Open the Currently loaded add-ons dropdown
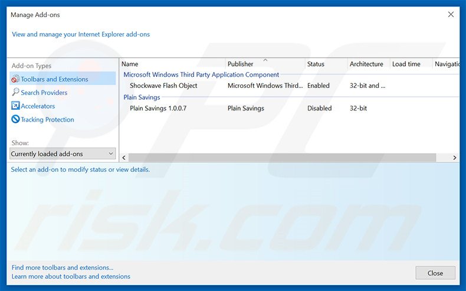This screenshot has height=291, width=466. [63, 154]
